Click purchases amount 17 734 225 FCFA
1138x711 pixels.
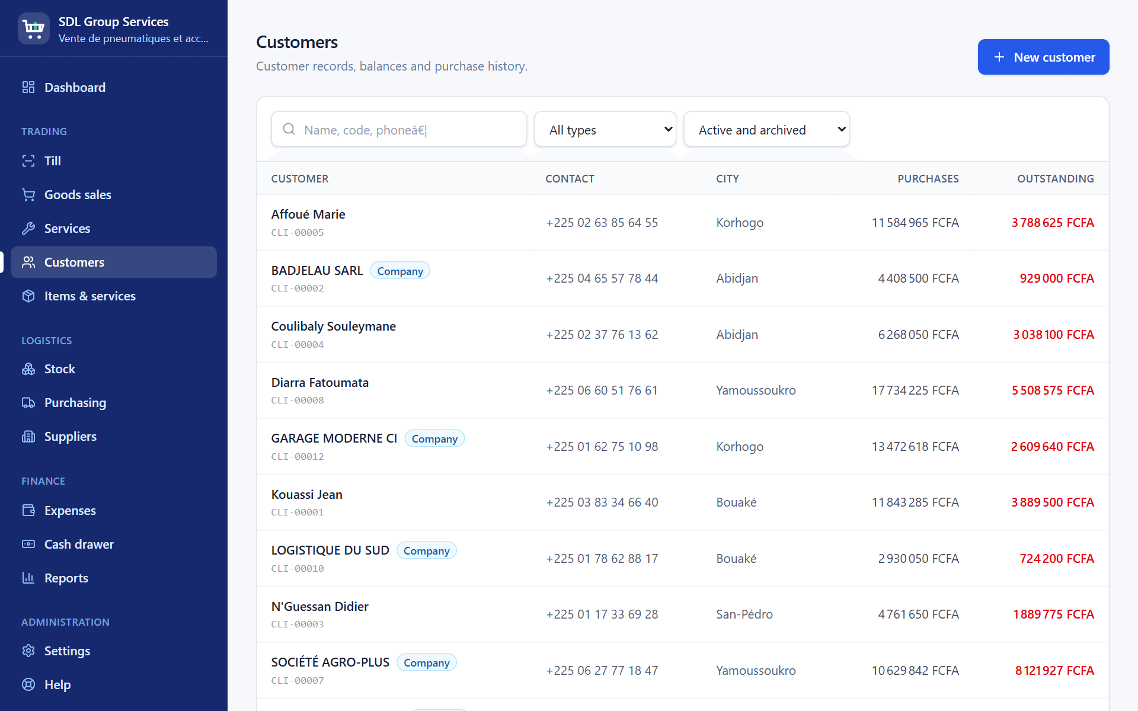point(915,390)
